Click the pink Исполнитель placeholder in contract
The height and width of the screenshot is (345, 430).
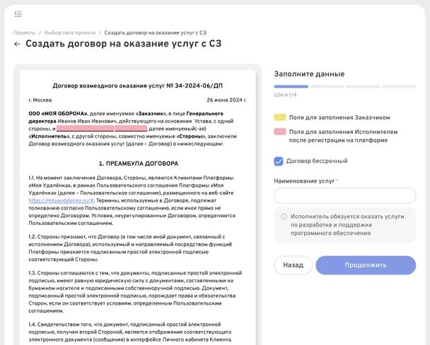coord(102,128)
